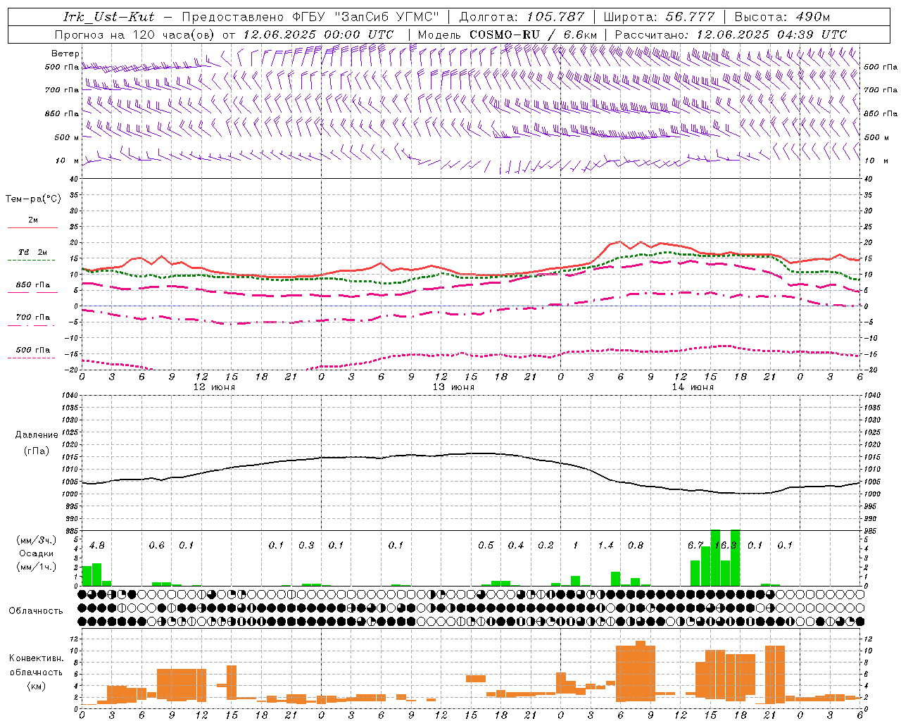Viewport: 901px width, 721px height.
Task: Click the green dotted line sample under Td 2м
Action: coord(32,260)
